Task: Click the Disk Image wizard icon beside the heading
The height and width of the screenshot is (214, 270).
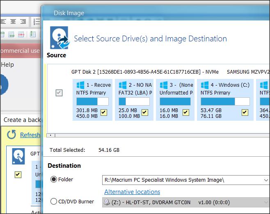Action: [59, 38]
